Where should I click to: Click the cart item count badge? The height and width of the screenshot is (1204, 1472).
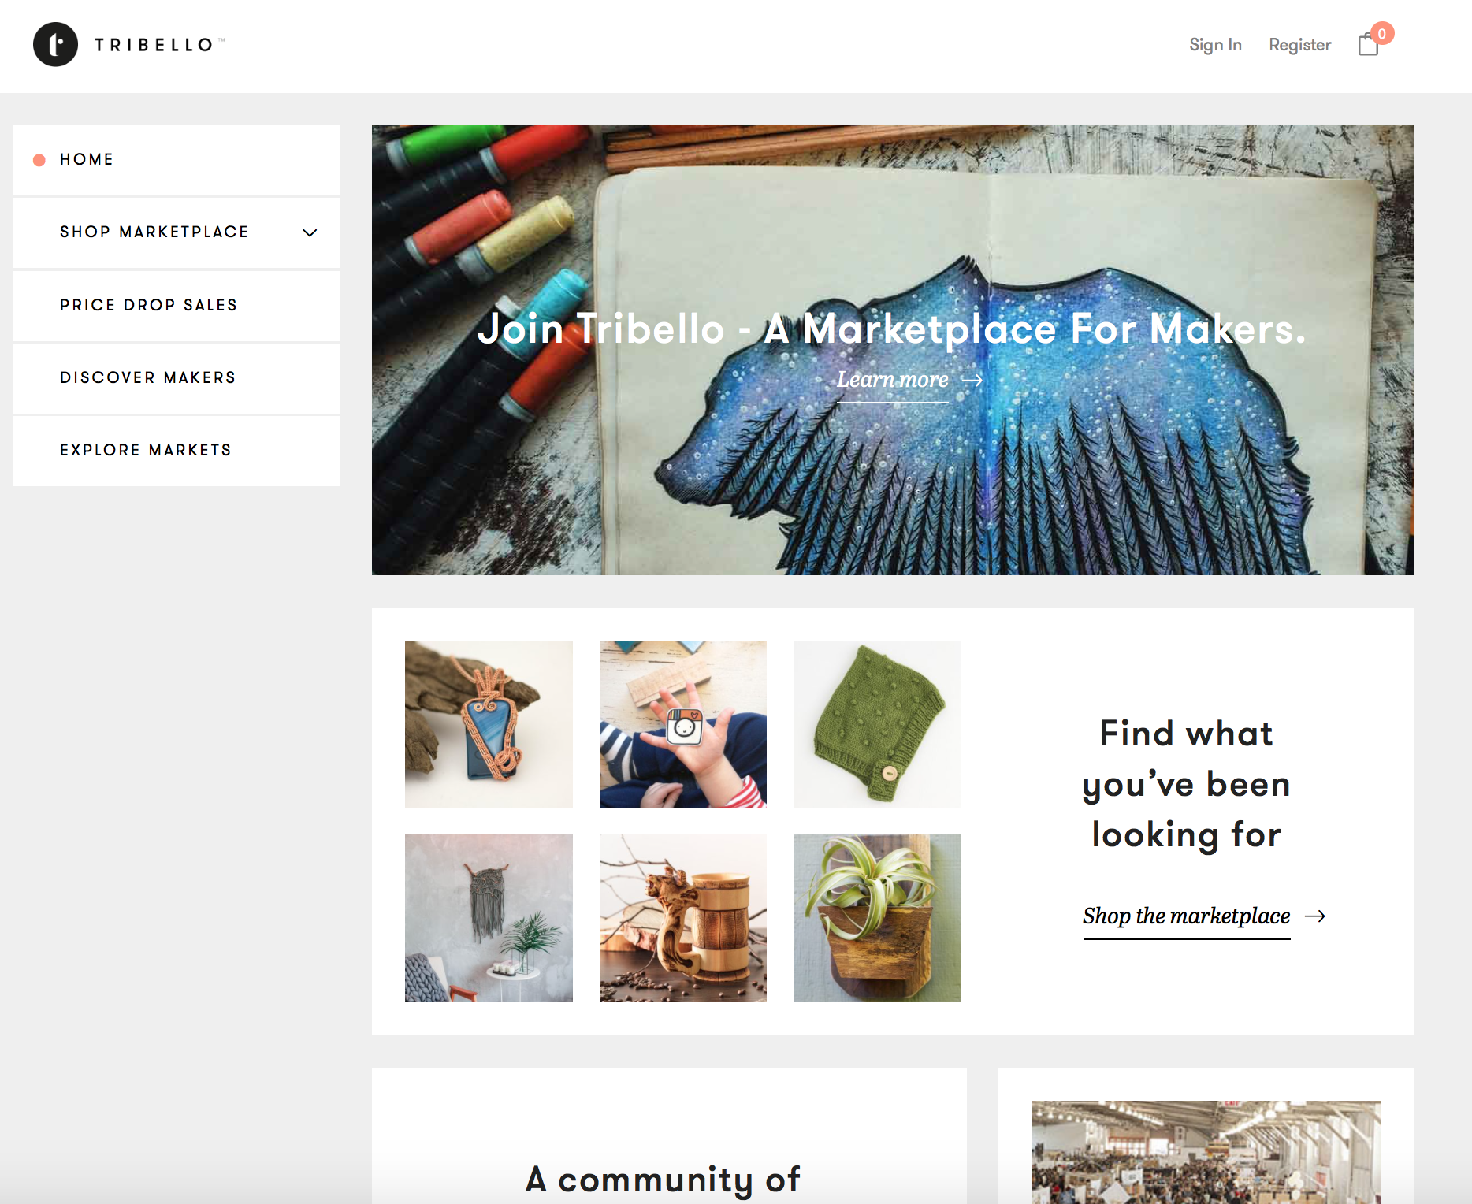point(1382,34)
